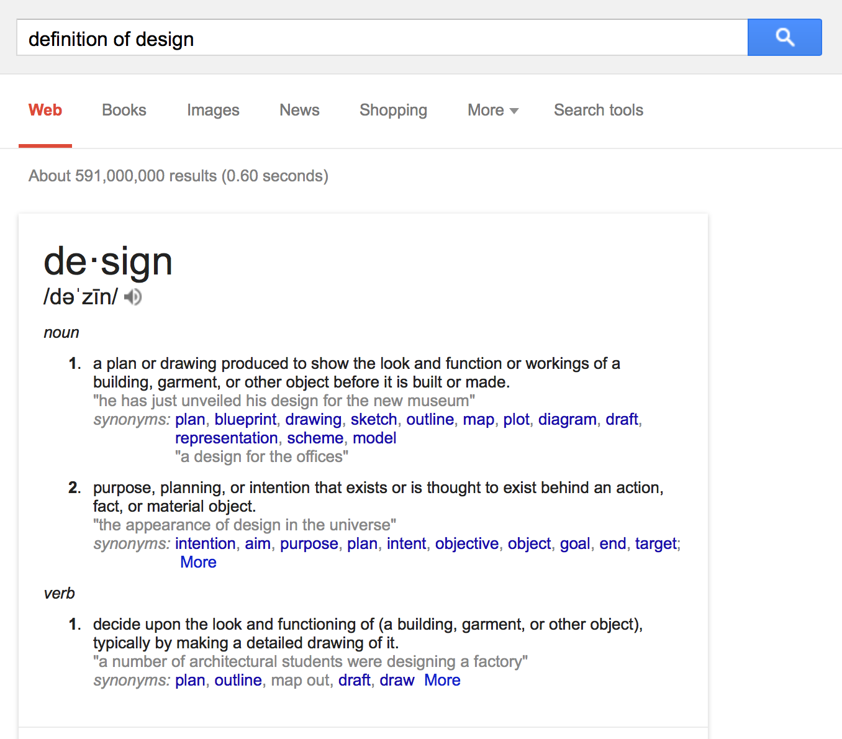This screenshot has width=842, height=739.
Task: Follow the 'intention' synonym link
Action: point(205,543)
